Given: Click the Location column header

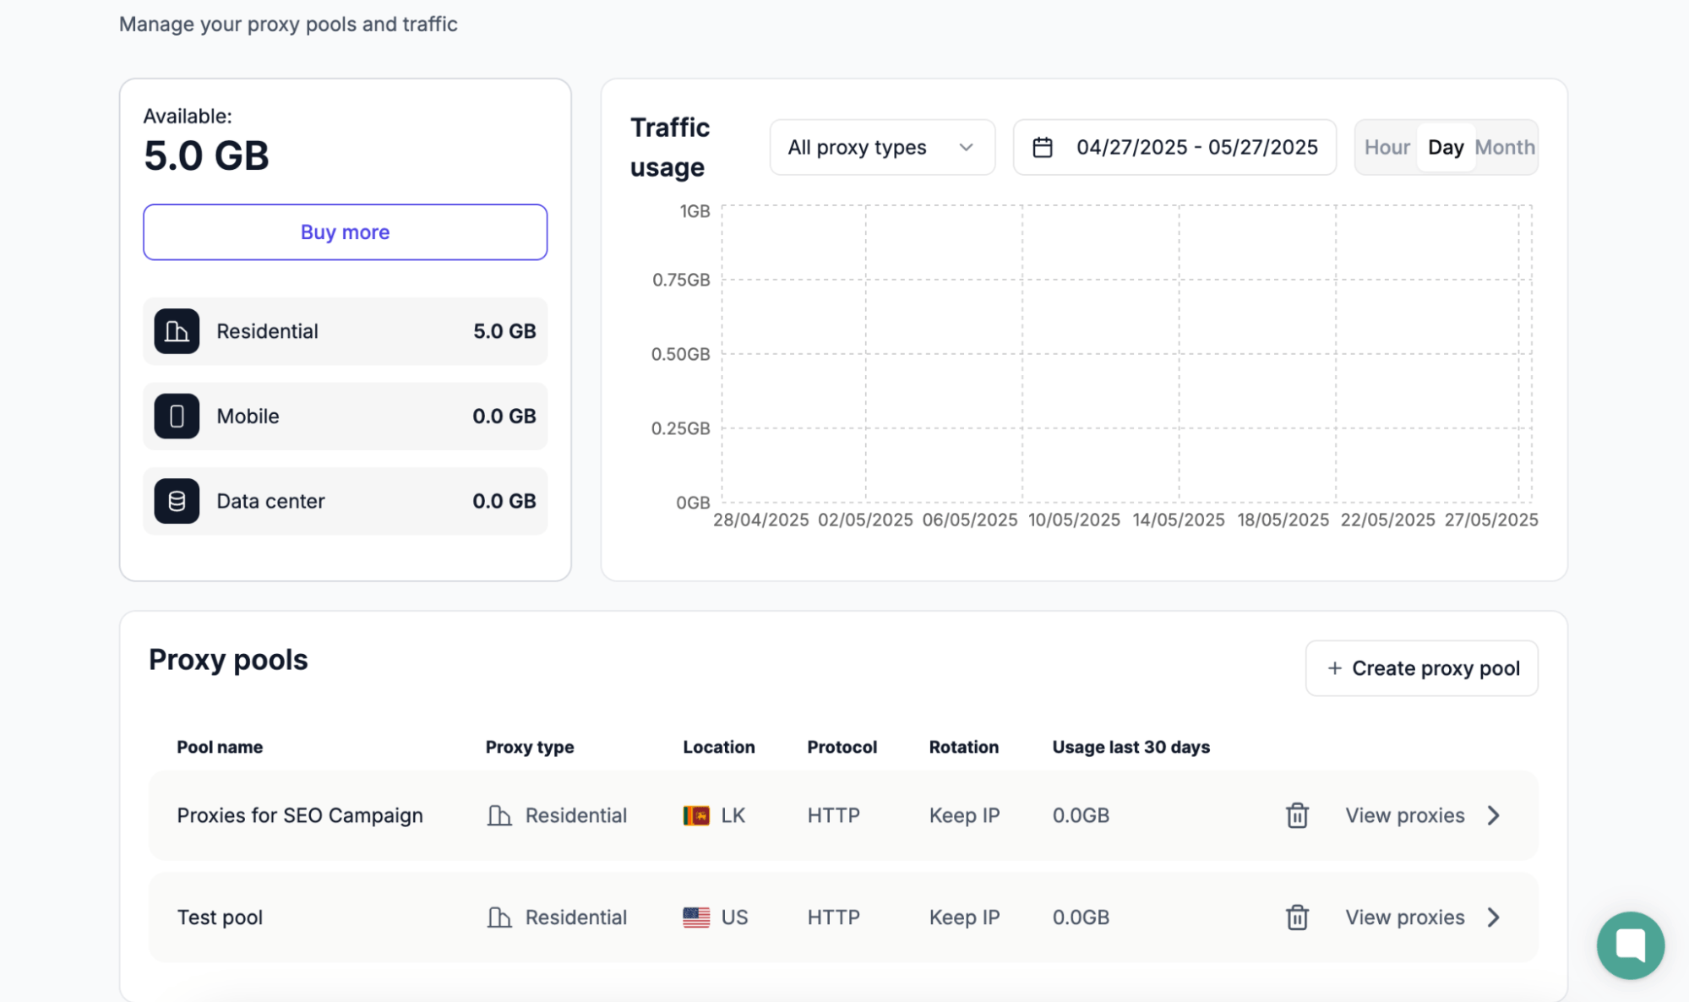Looking at the screenshot, I should tap(719, 747).
